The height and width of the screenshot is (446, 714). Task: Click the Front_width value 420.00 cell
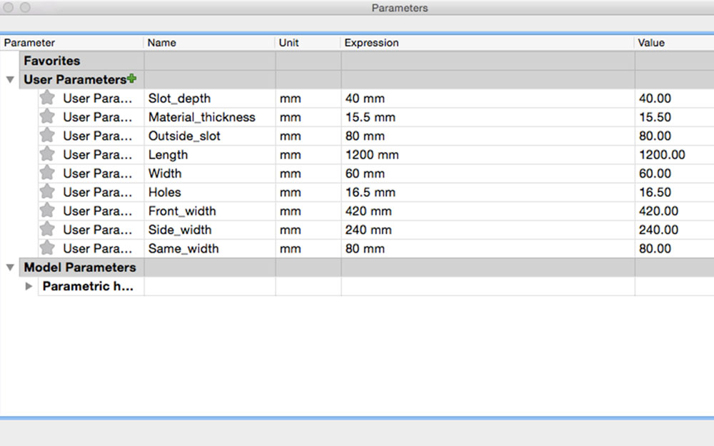tap(659, 211)
